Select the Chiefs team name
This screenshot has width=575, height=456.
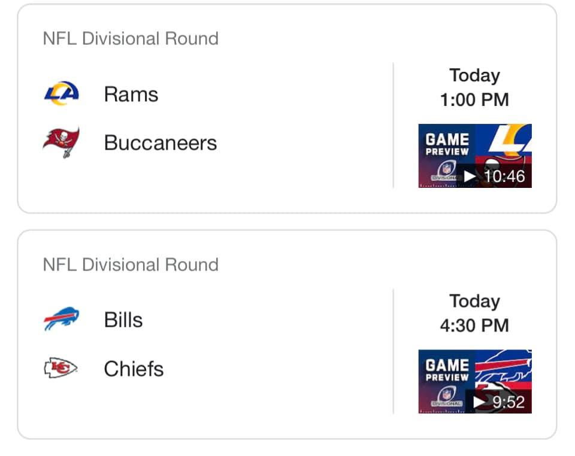(134, 369)
